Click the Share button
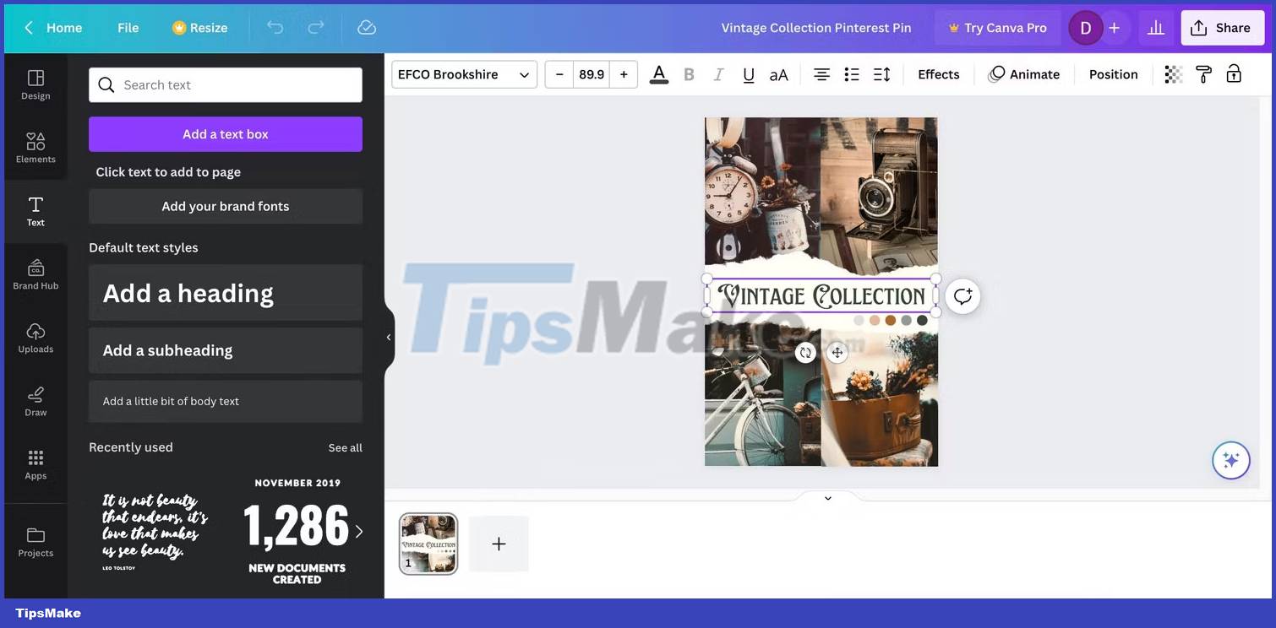The height and width of the screenshot is (628, 1276). [1222, 26]
